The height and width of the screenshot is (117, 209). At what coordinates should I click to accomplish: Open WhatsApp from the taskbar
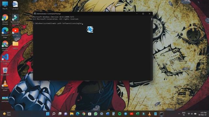[x=96, y=114]
